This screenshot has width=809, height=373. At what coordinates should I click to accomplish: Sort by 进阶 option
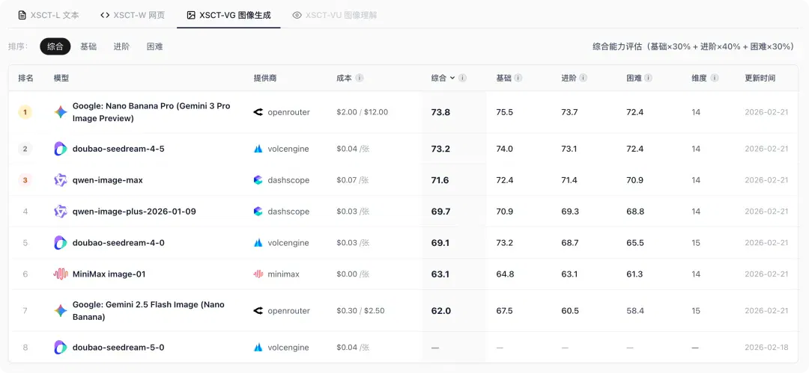(122, 46)
